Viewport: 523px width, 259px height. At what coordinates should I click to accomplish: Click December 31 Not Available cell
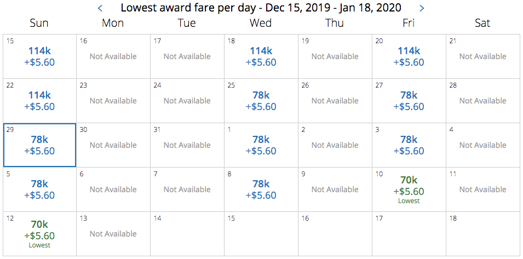coord(187,145)
